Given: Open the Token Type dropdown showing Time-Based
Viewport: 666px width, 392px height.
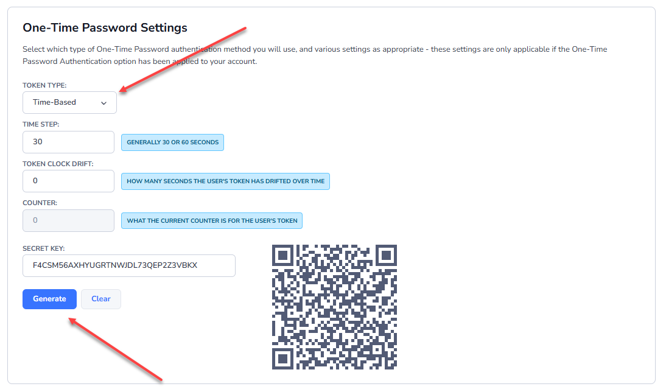Looking at the screenshot, I should (x=69, y=102).
